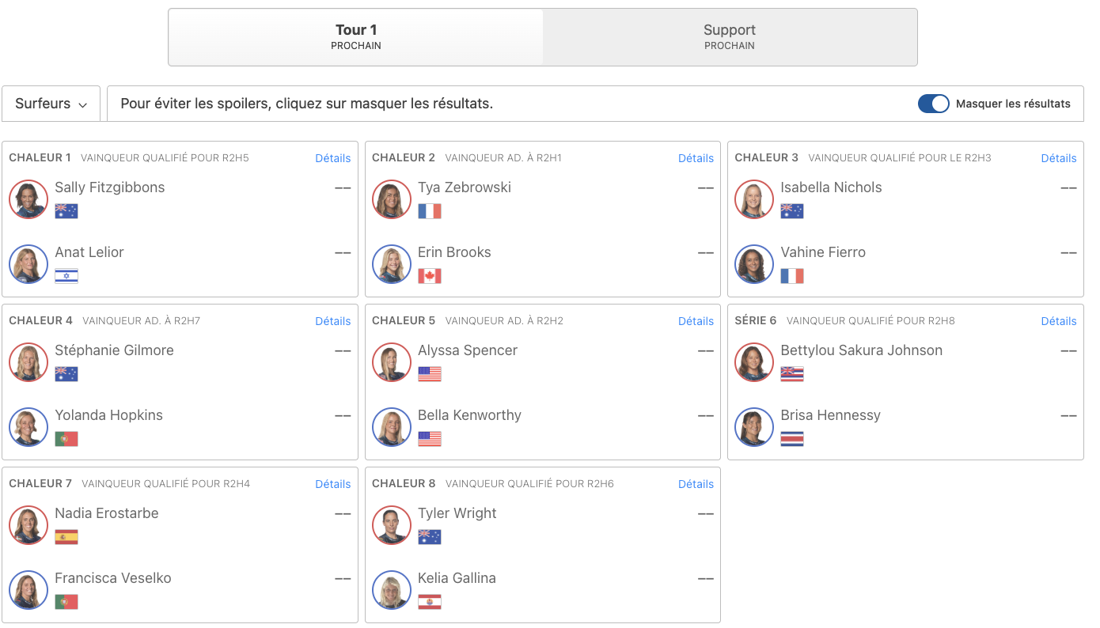
Task: Click the Israeli flag under Anat Lelior
Action: click(66, 276)
